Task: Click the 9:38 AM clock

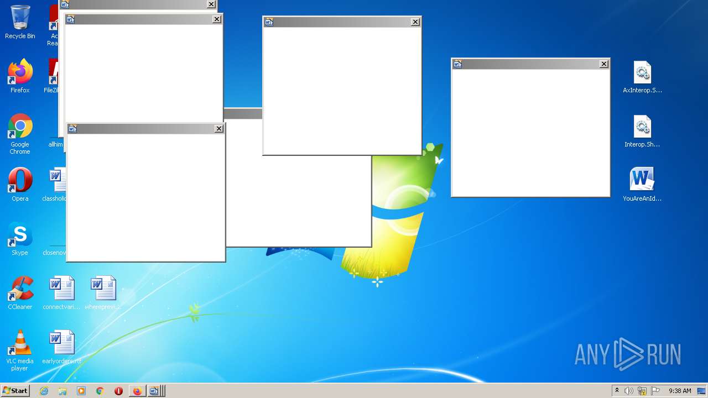Action: [x=680, y=391]
